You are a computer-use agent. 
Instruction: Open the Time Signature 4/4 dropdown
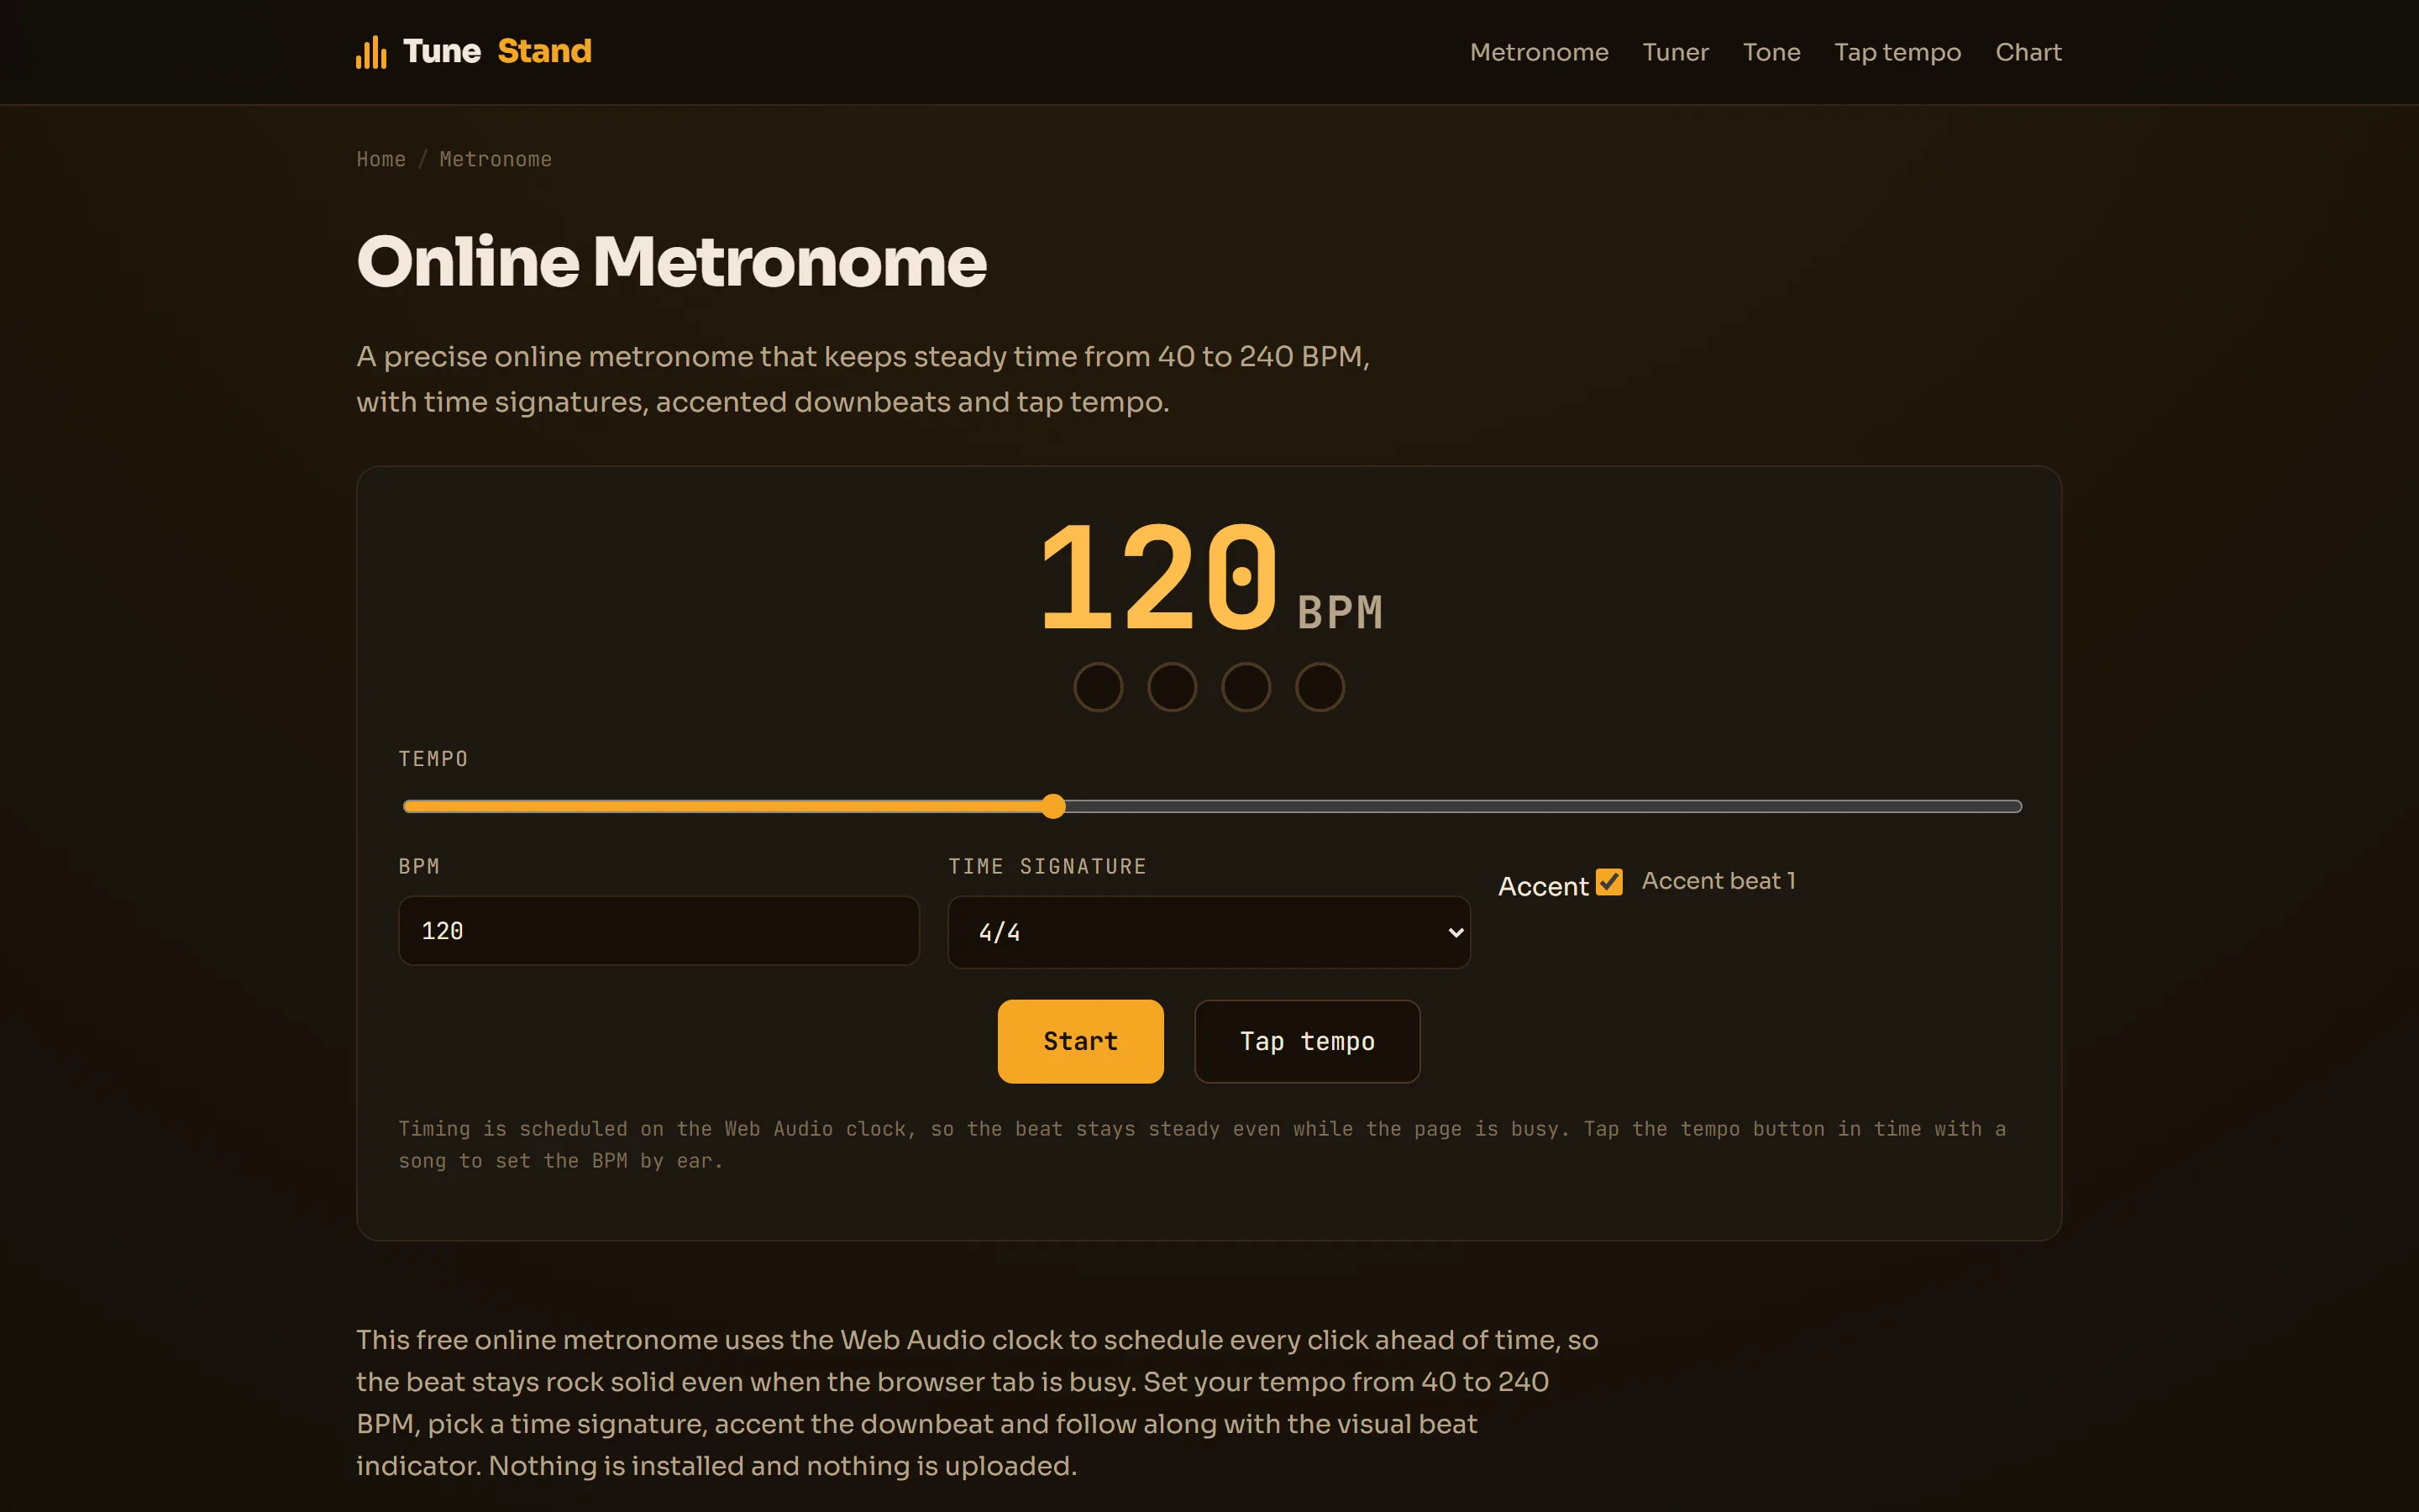pos(1209,932)
